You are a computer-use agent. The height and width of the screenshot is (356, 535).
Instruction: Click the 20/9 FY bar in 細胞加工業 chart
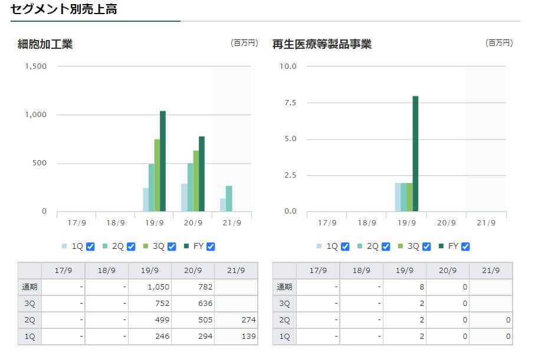202,174
